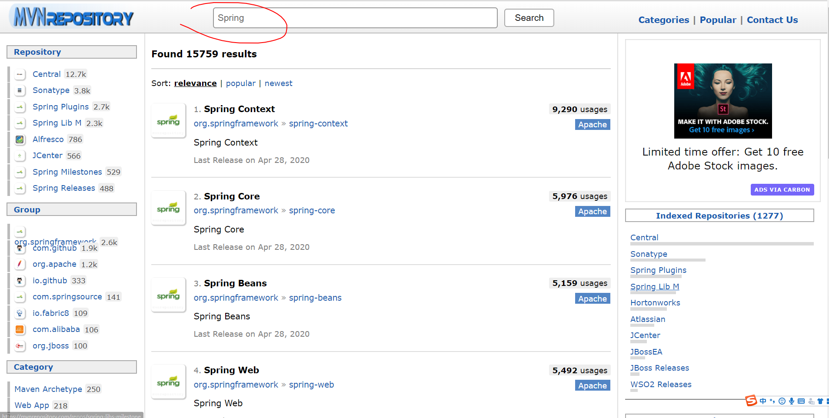This screenshot has width=829, height=418.
Task: Click the com.github group icon
Action: [x=20, y=248]
